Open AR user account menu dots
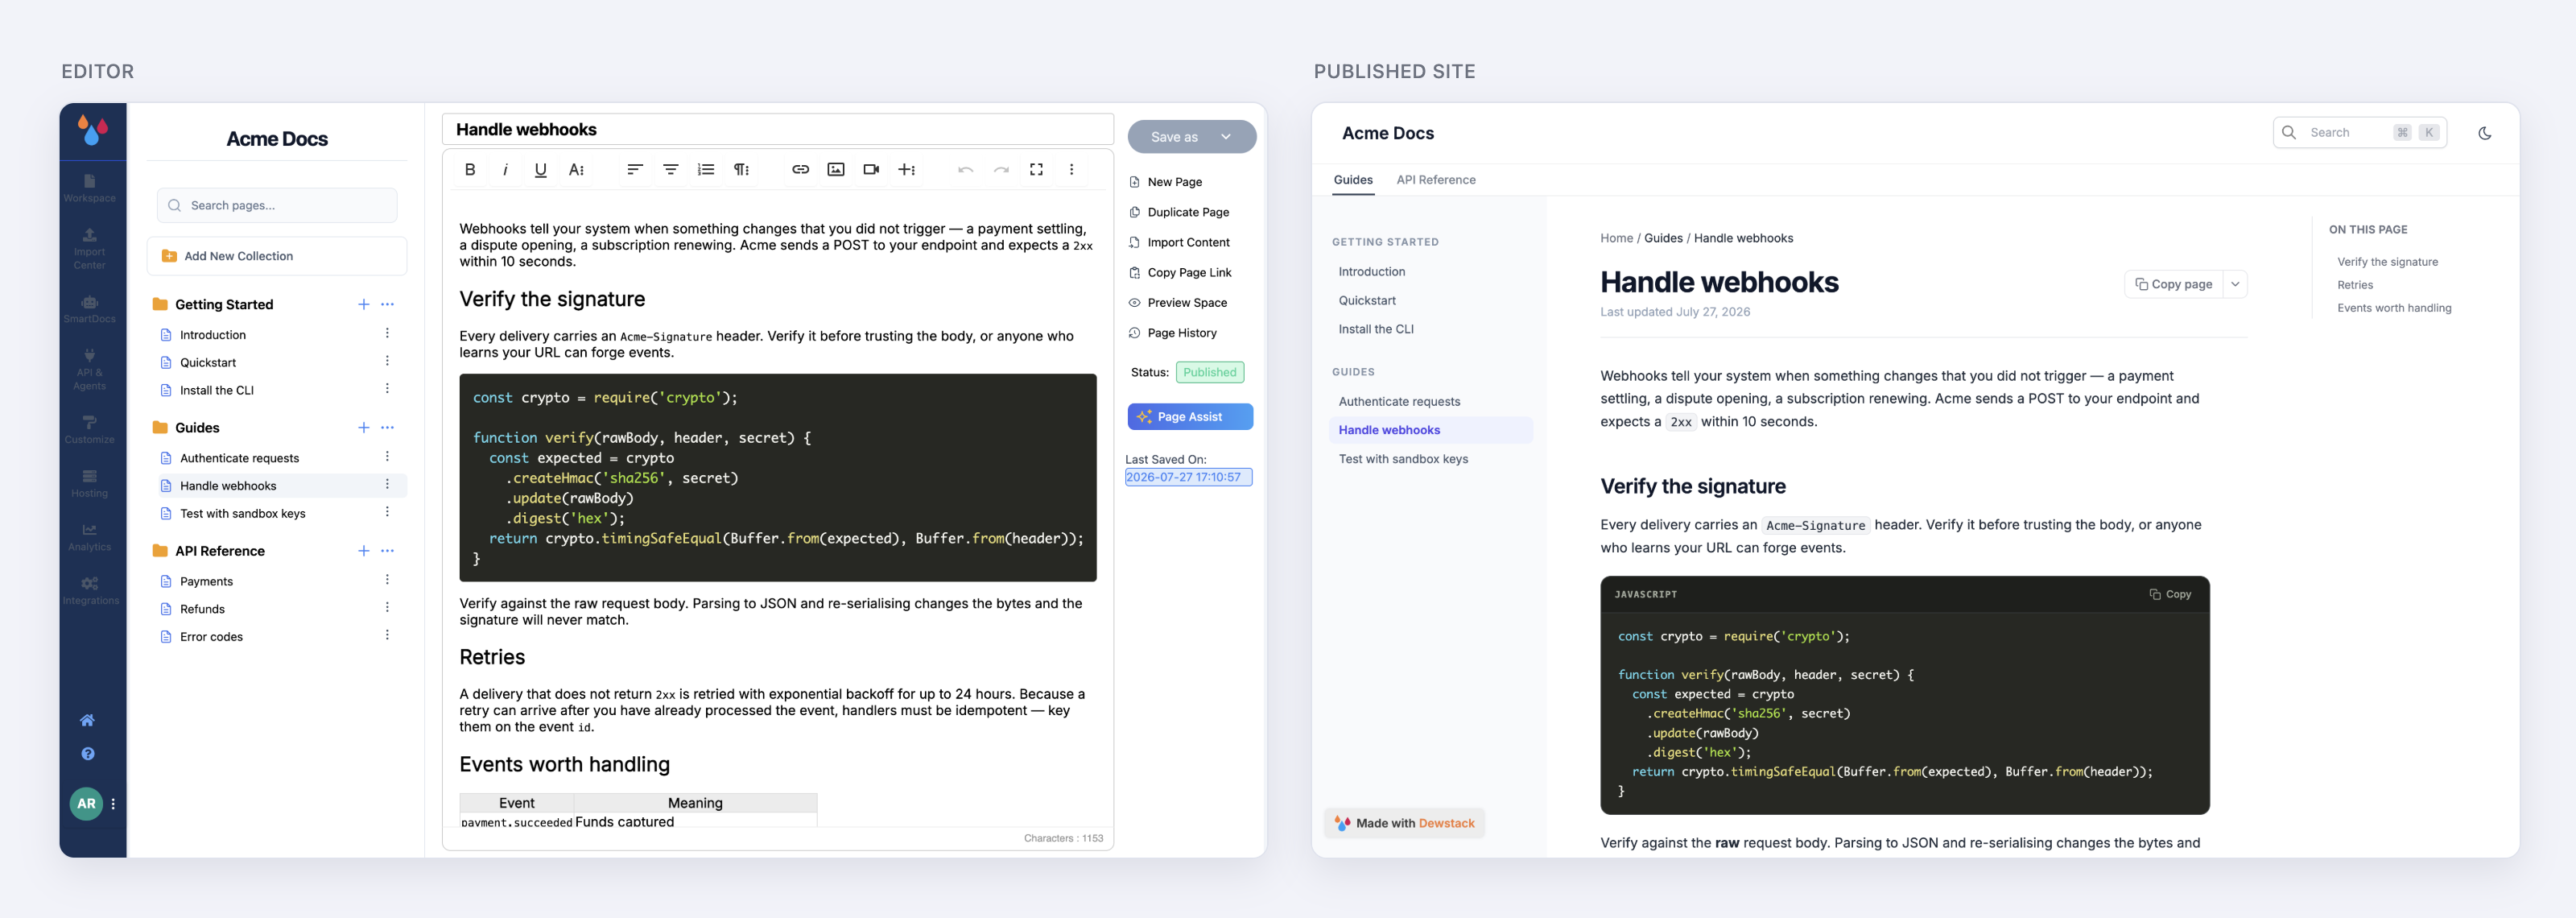 113,804
